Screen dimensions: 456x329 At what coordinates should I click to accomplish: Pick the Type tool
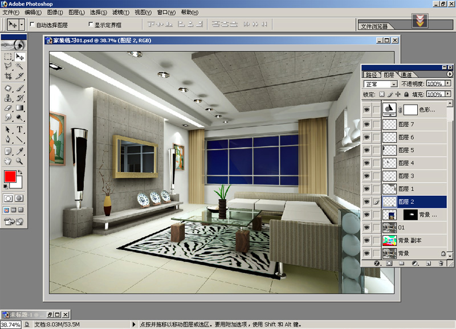click(20, 130)
